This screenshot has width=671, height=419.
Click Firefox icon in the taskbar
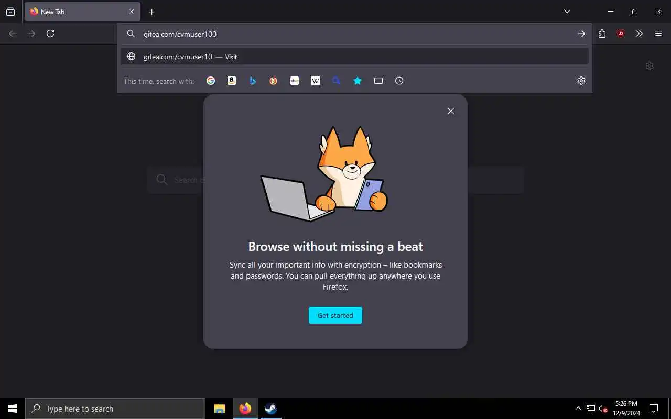[245, 409]
